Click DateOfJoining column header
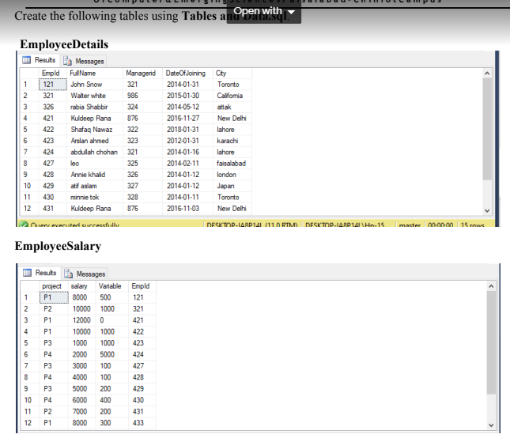 point(187,74)
